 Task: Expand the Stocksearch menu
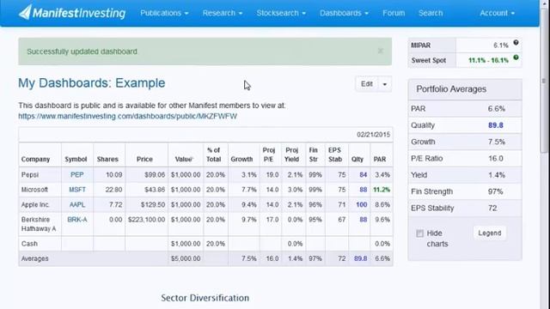(x=281, y=13)
